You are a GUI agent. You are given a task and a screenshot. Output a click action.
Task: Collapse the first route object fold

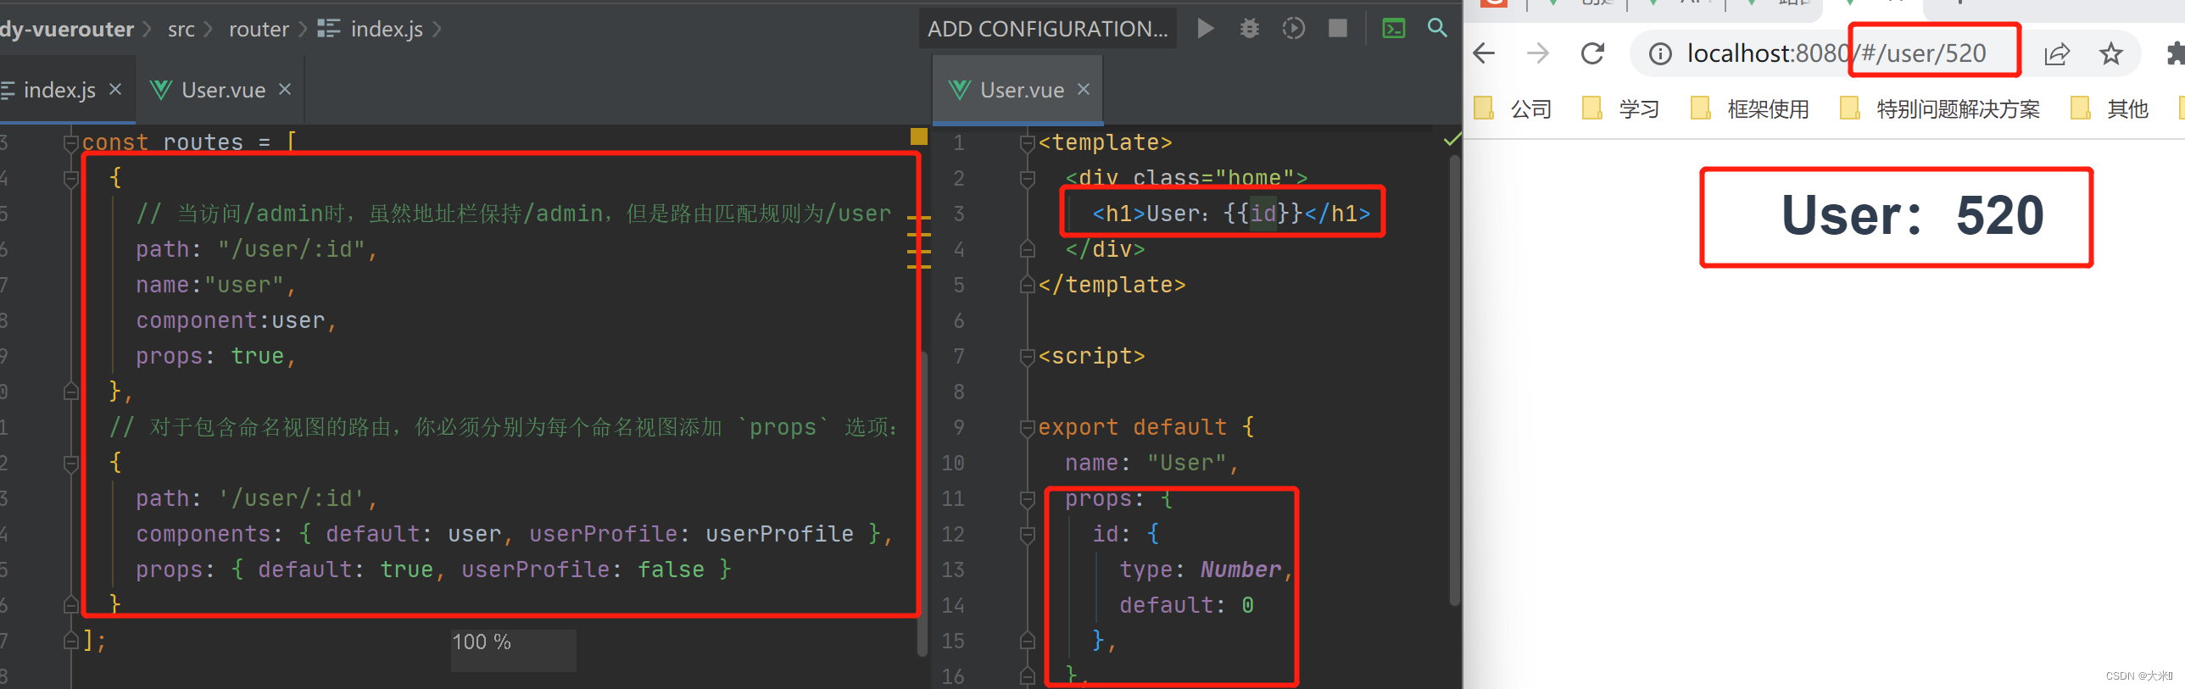click(71, 179)
